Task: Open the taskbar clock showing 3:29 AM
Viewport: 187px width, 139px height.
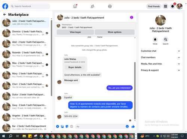Action: point(174,136)
